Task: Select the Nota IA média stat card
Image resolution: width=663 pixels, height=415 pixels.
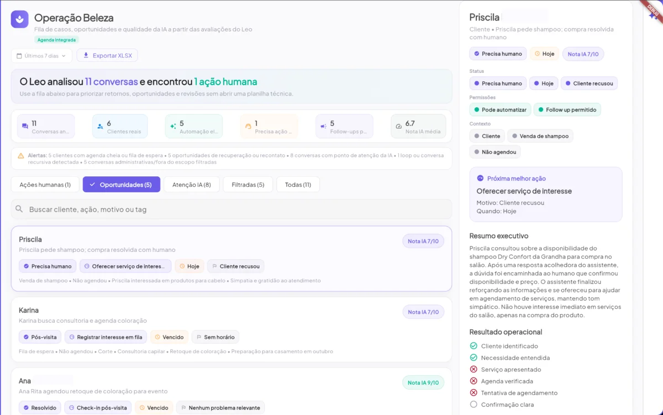Action: (x=418, y=126)
